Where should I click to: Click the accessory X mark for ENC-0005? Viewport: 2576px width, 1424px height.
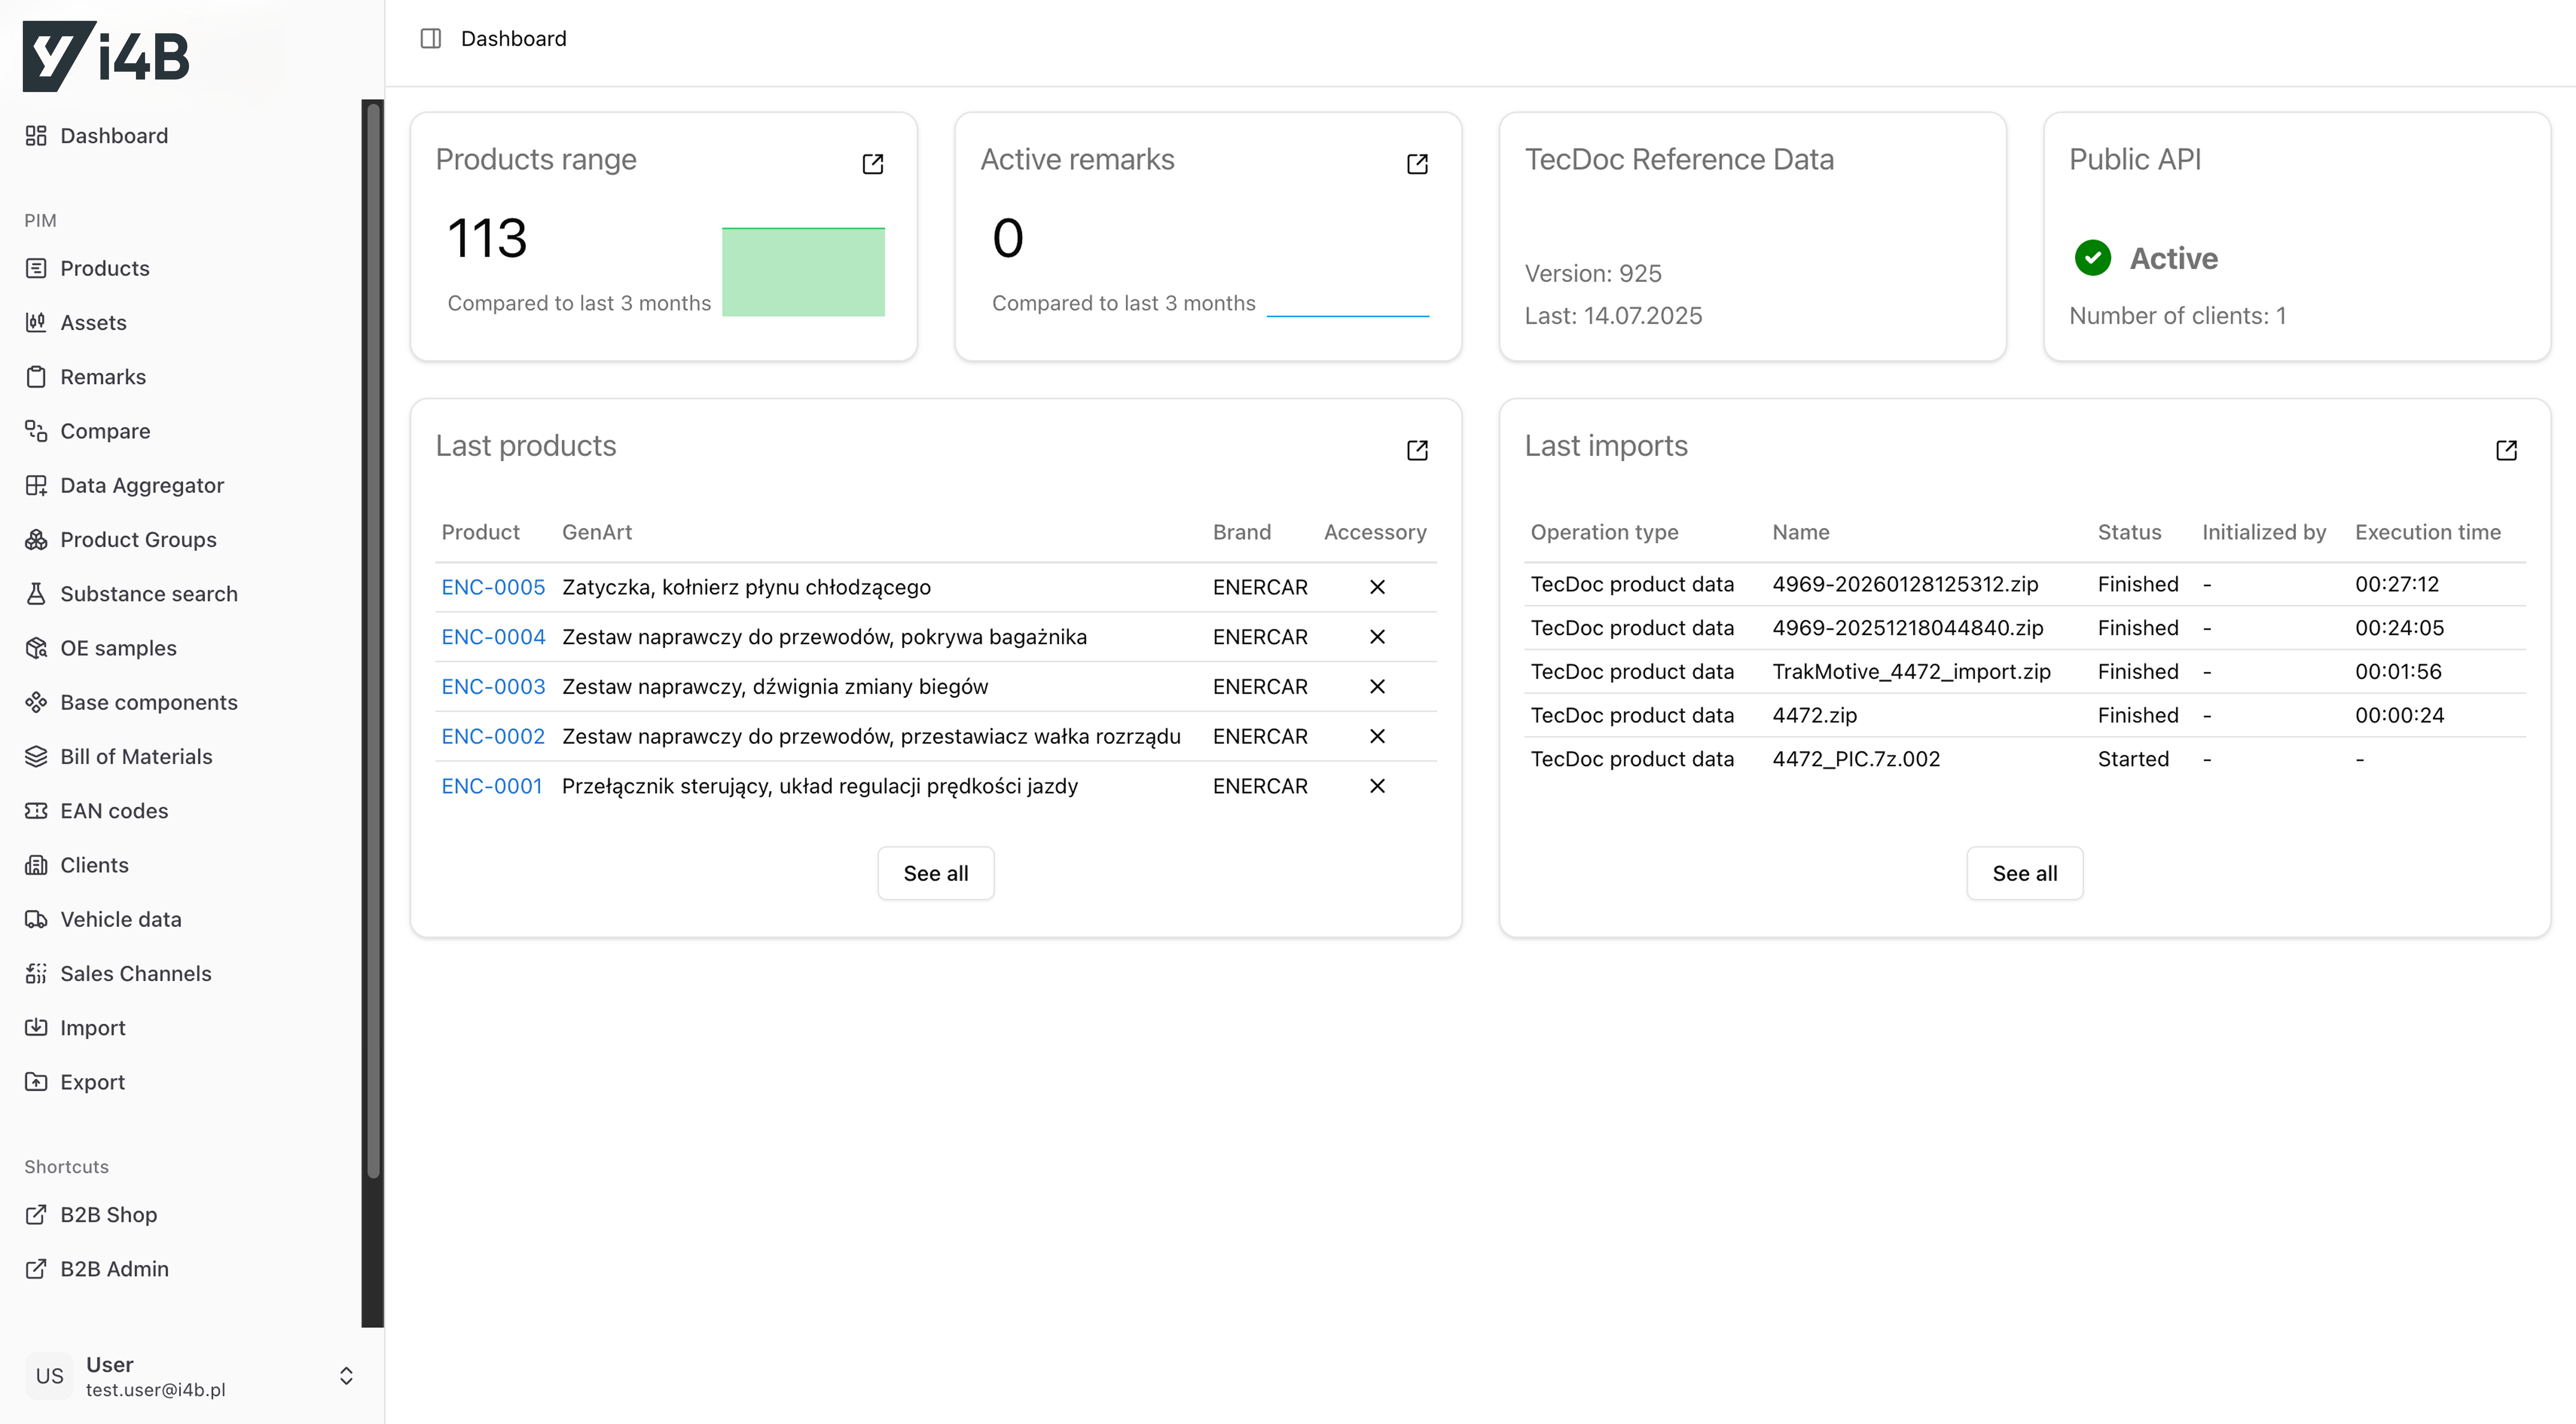[1377, 588]
